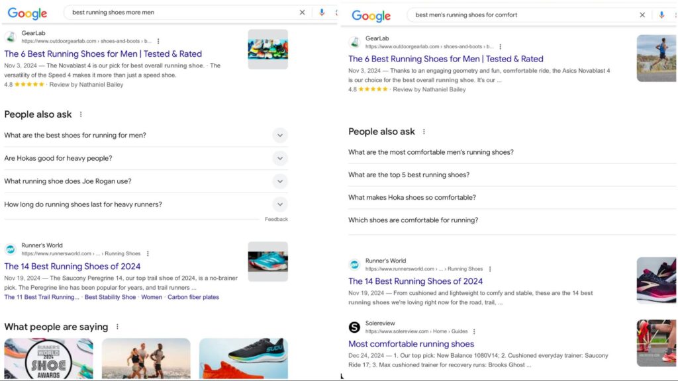Click GearLab favicon in left results
The image size is (678, 381).
coord(11,37)
